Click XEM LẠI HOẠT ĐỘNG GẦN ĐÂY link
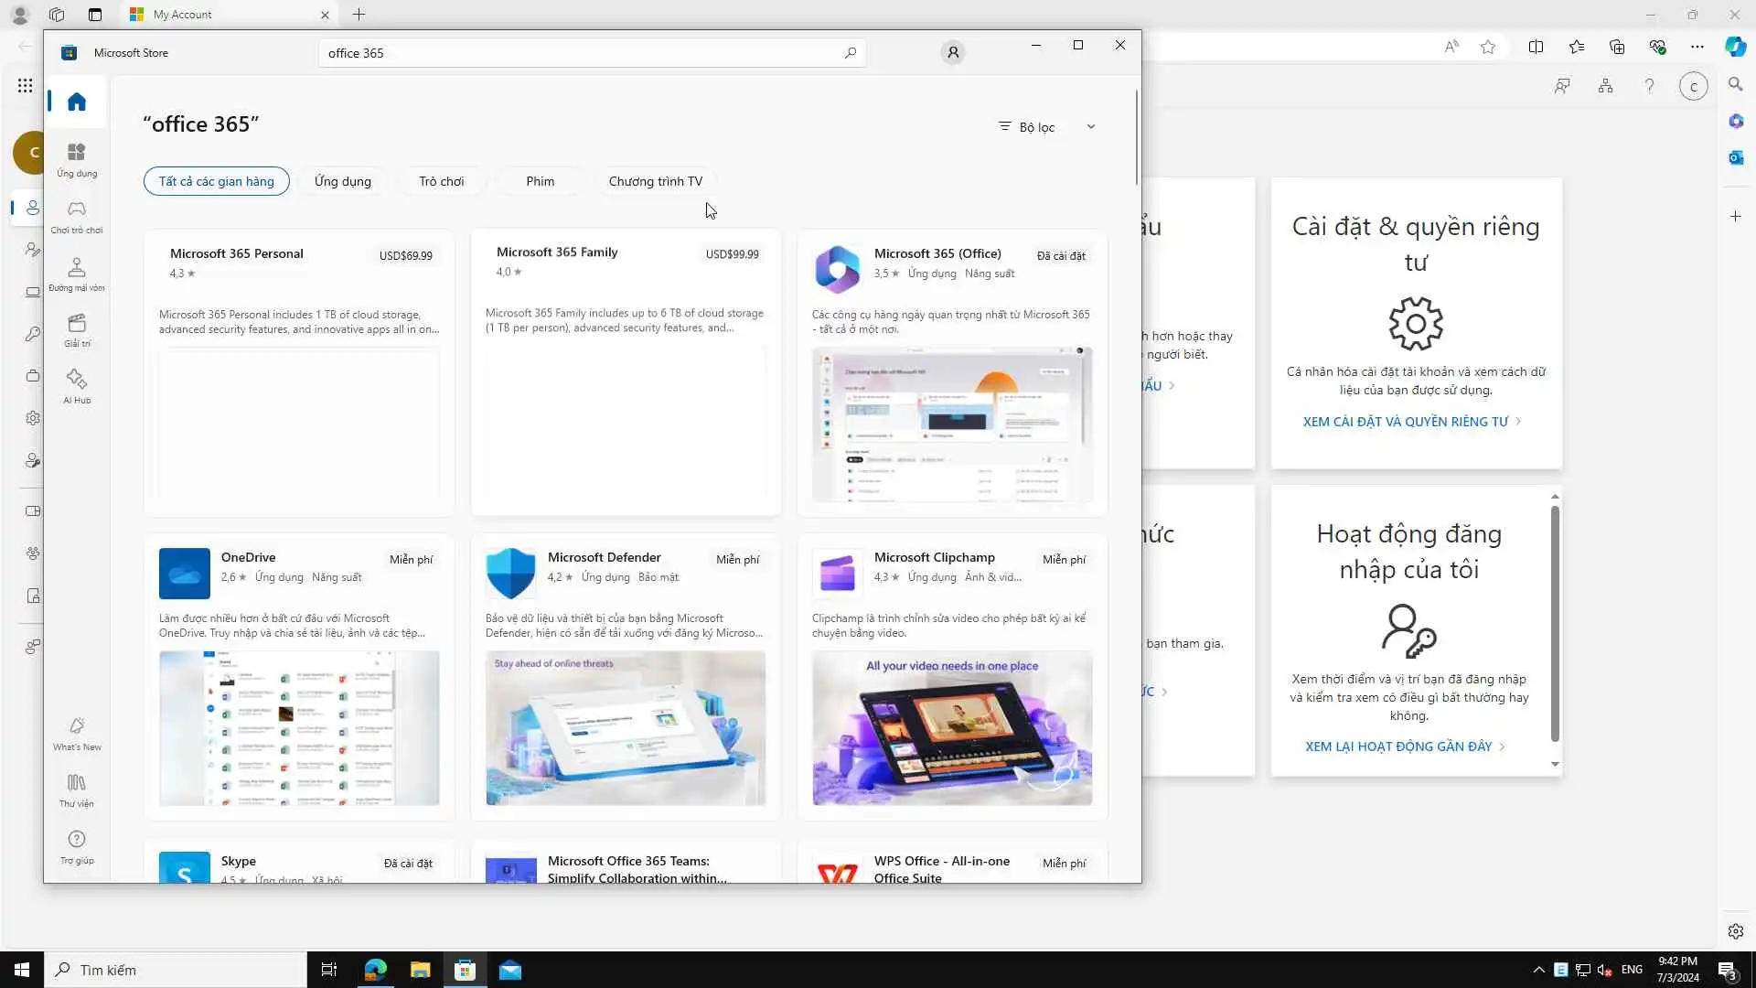The image size is (1756, 988). click(x=1398, y=746)
